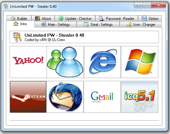
Task: Click the Yahoo! logo tile
Action: pyautogui.click(x=28, y=62)
